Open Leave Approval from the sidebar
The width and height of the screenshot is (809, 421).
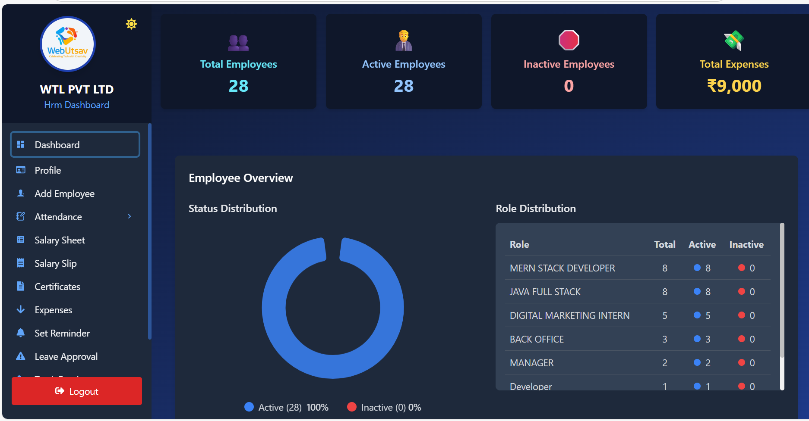point(66,356)
